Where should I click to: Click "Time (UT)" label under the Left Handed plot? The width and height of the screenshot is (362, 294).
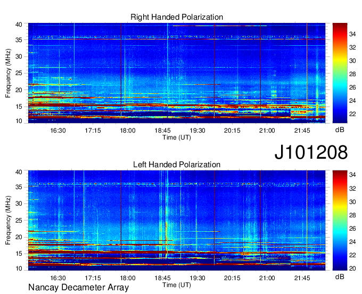(177, 285)
